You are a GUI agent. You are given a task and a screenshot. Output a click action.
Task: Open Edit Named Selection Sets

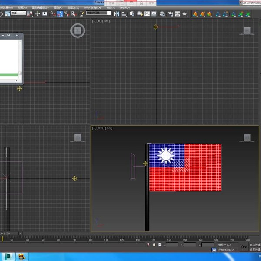point(82,14)
